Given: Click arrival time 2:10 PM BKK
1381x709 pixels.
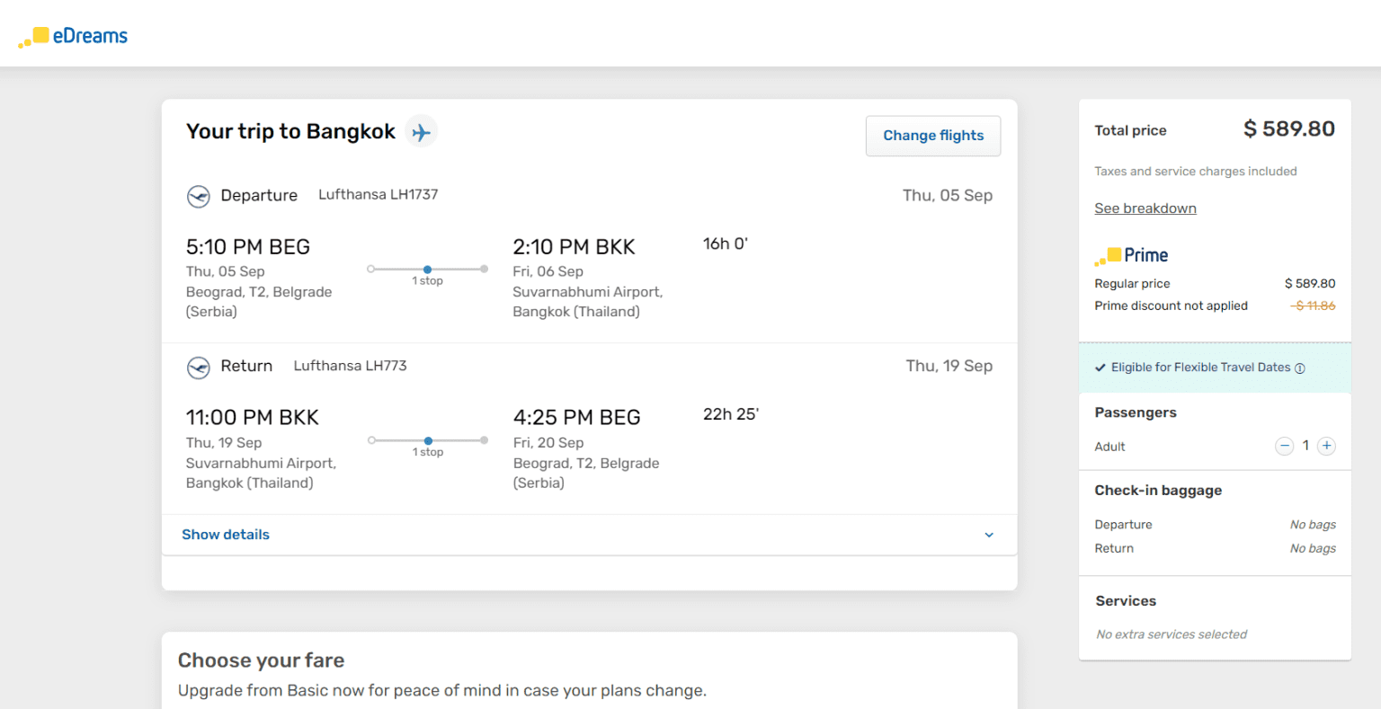Looking at the screenshot, I should click(574, 247).
